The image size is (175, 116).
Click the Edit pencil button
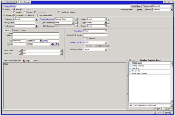tap(157, 109)
